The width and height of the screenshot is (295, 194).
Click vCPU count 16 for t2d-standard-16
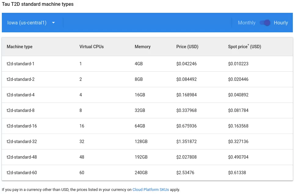(x=82, y=126)
